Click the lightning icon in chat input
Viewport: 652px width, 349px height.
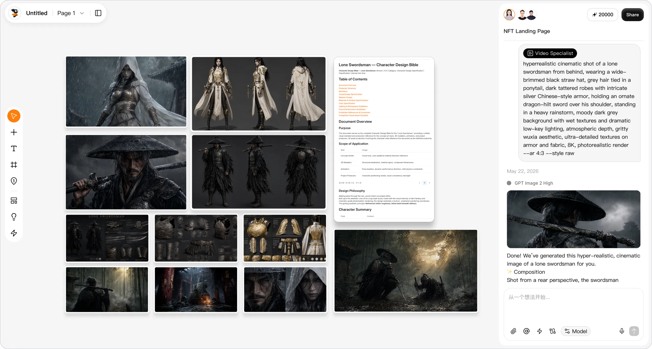click(x=539, y=331)
